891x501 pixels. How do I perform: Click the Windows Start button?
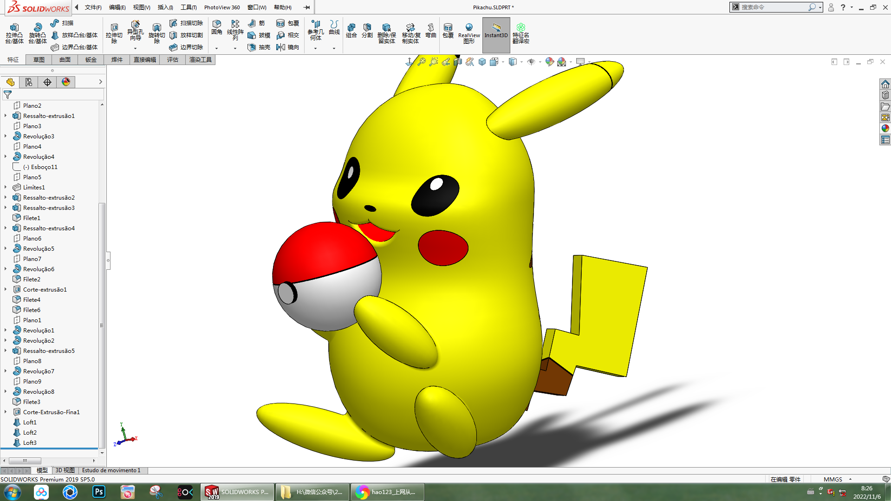[x=13, y=492]
